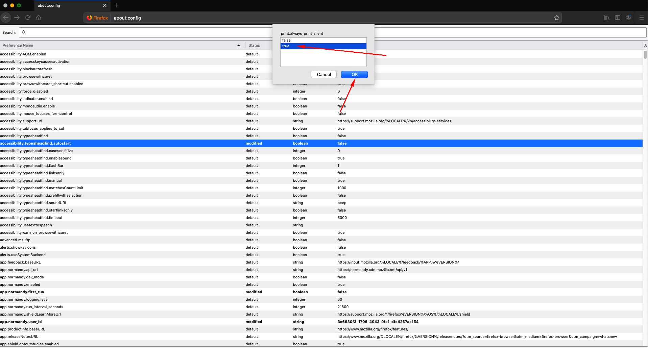648x348 pixels.
Task: Click the Firefox identity icon in address bar
Action: pyautogui.click(x=97, y=18)
